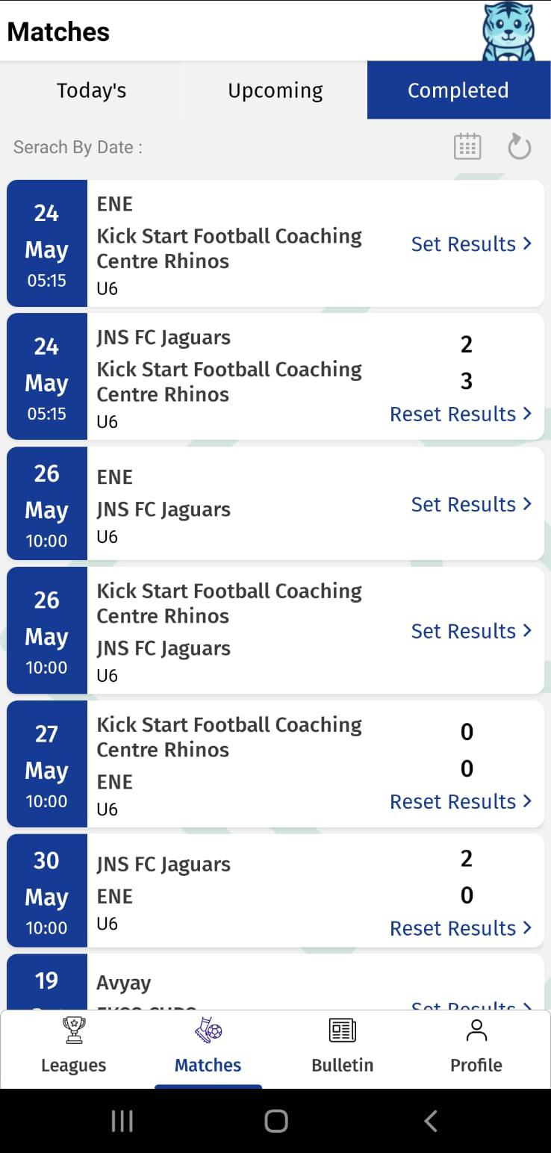Set Results for 24 May ENE match
The image size is (551, 1153).
[x=471, y=243]
